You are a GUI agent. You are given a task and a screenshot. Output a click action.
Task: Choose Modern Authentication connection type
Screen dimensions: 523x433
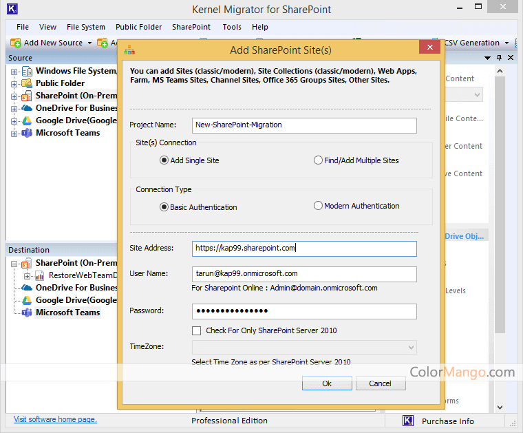[x=318, y=206]
